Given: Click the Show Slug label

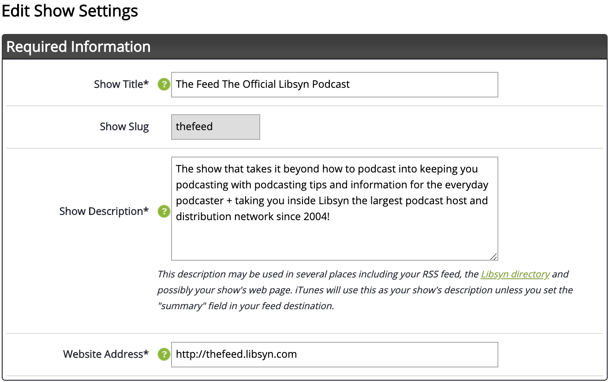Looking at the screenshot, I should click(x=124, y=127).
